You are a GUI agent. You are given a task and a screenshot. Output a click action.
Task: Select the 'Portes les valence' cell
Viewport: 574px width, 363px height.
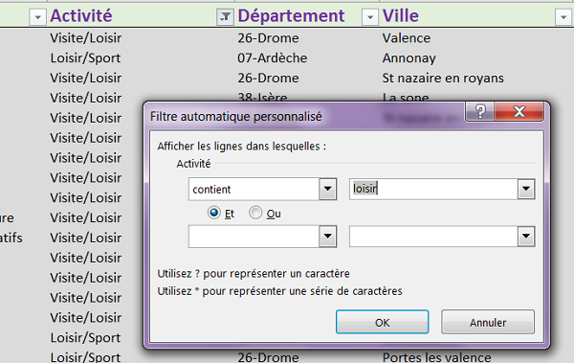437,357
